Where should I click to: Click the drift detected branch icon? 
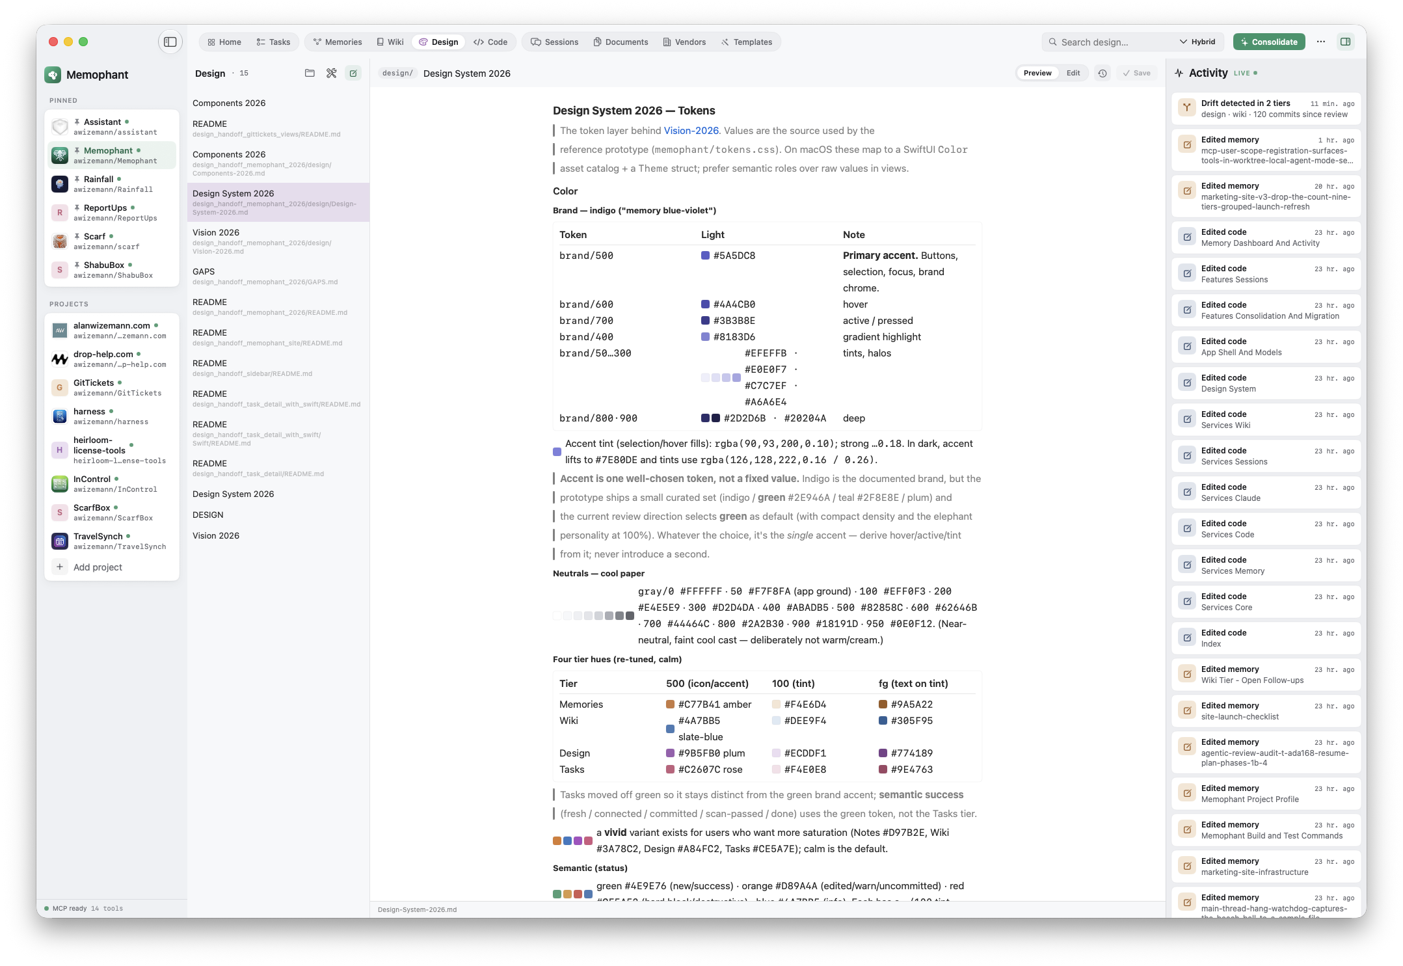pyautogui.click(x=1187, y=108)
